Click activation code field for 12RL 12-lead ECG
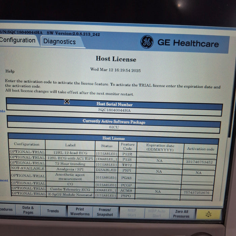The width and height of the screenshot is (236, 236). 199,156
